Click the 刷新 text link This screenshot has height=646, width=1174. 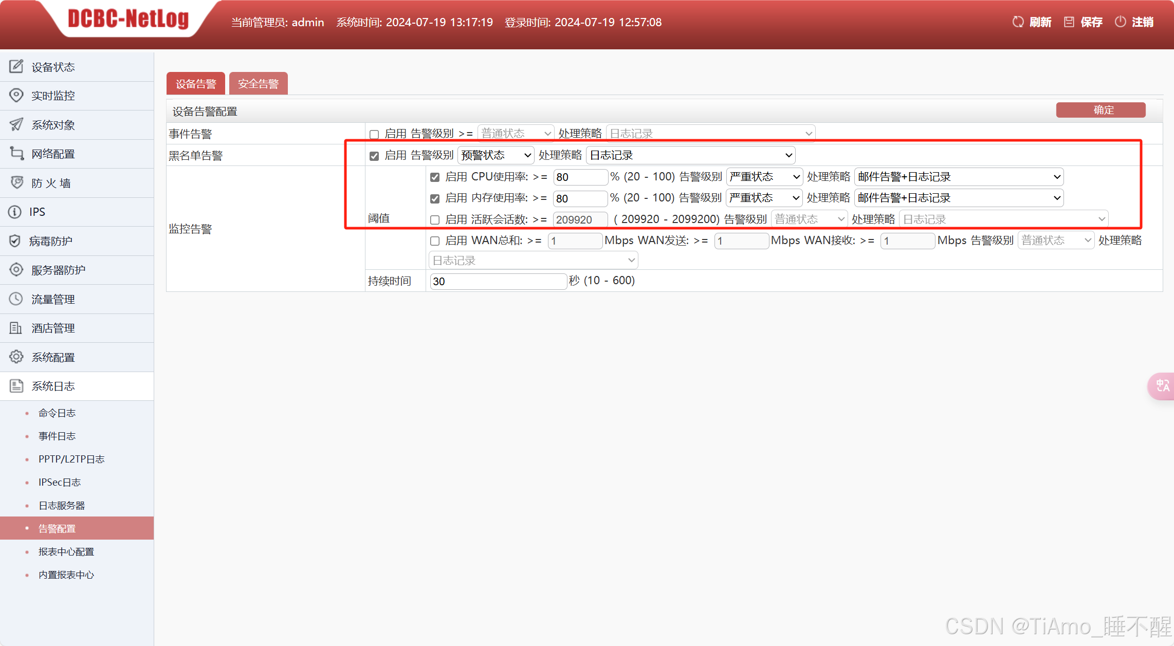tap(1040, 22)
